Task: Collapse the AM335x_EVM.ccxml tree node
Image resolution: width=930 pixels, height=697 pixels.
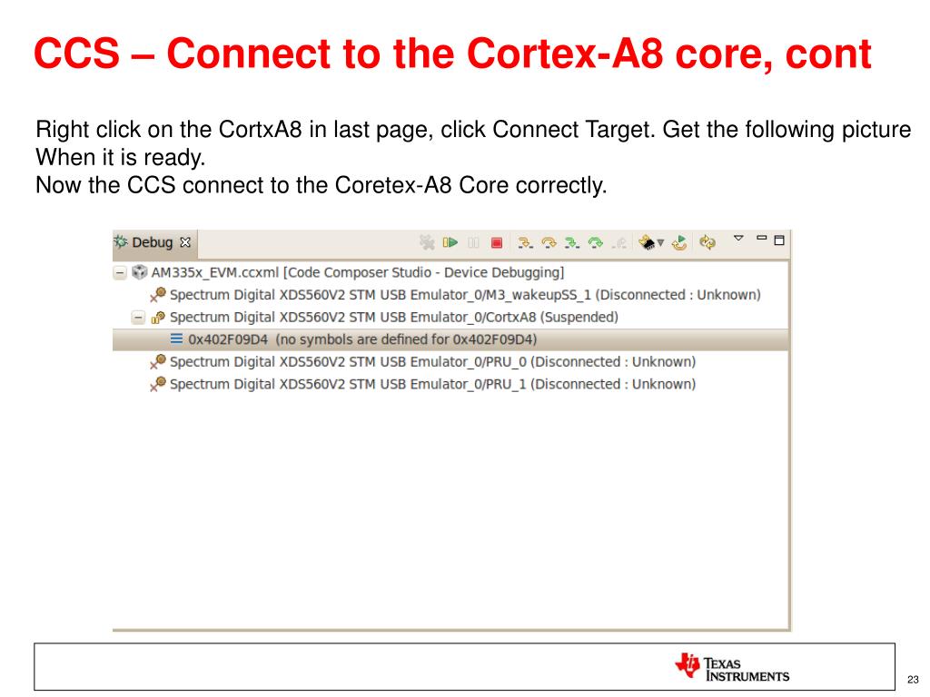Action: [120, 273]
